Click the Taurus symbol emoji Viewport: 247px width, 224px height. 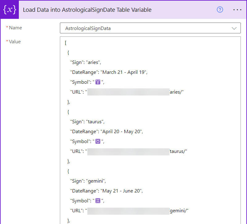(x=98, y=142)
